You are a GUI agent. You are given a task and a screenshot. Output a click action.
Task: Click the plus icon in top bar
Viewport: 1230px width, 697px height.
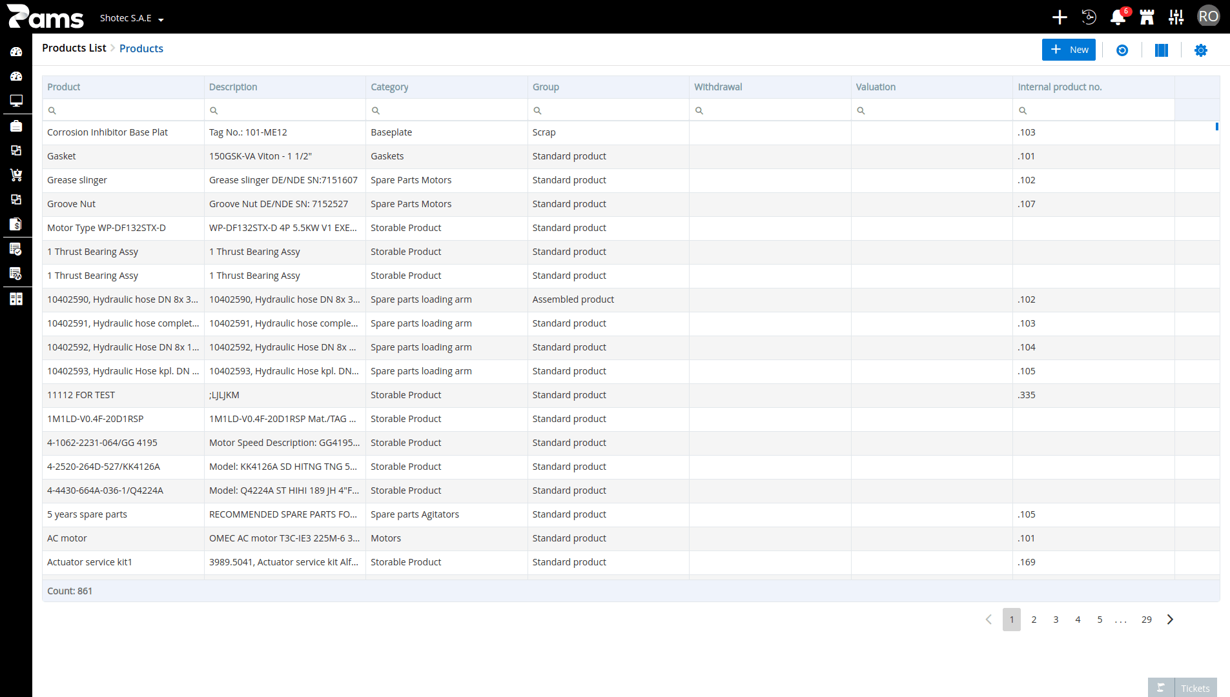pos(1060,17)
